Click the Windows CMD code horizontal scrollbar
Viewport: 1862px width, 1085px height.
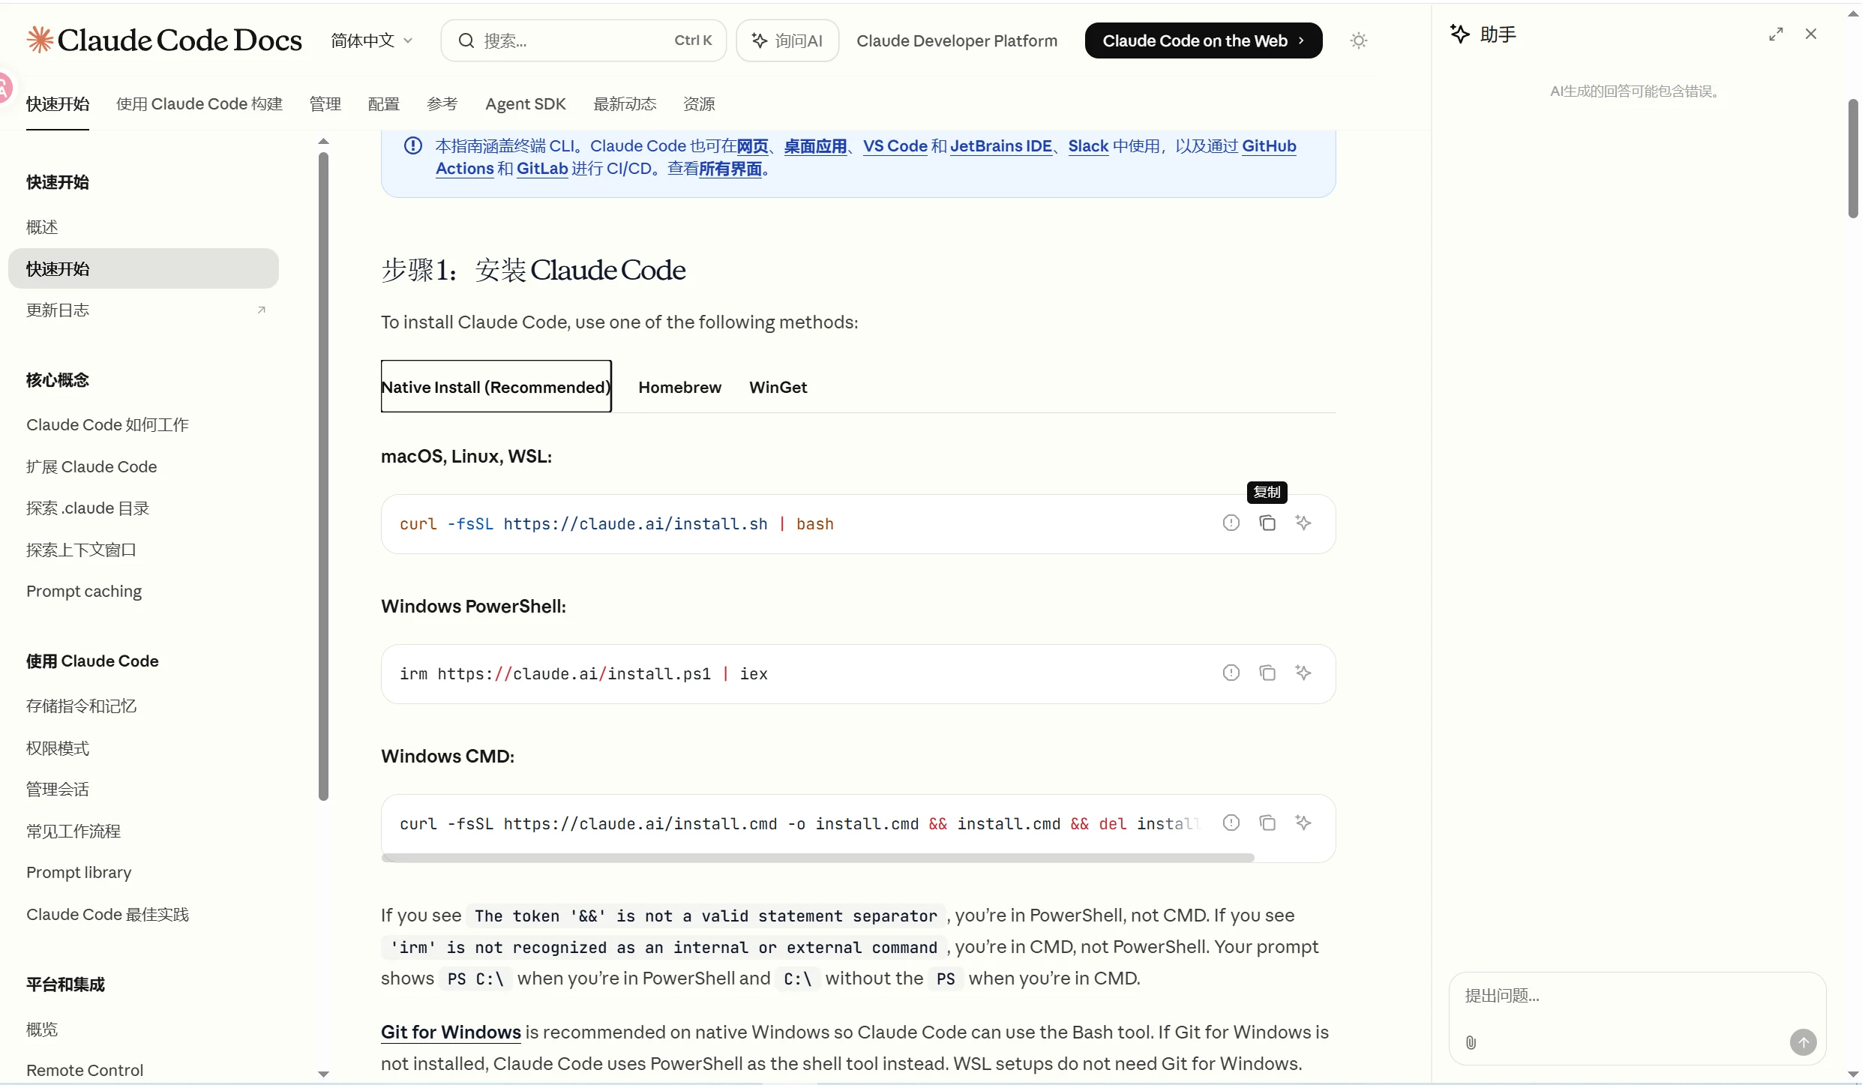tap(817, 857)
